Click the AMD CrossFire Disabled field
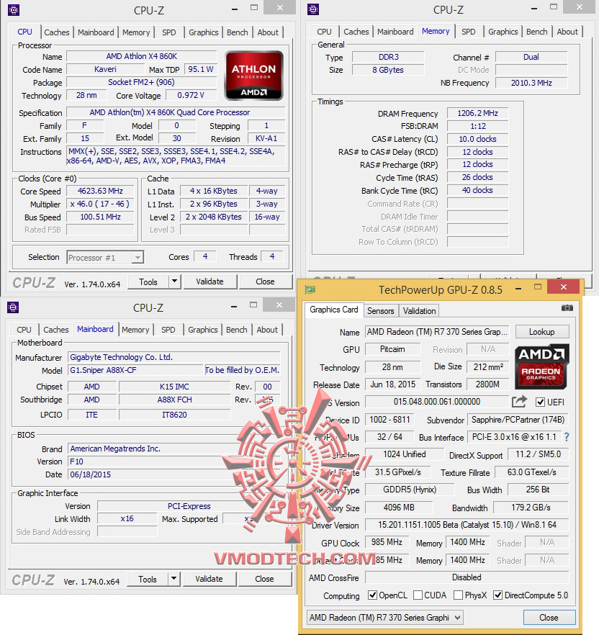599x635 pixels. (x=467, y=577)
